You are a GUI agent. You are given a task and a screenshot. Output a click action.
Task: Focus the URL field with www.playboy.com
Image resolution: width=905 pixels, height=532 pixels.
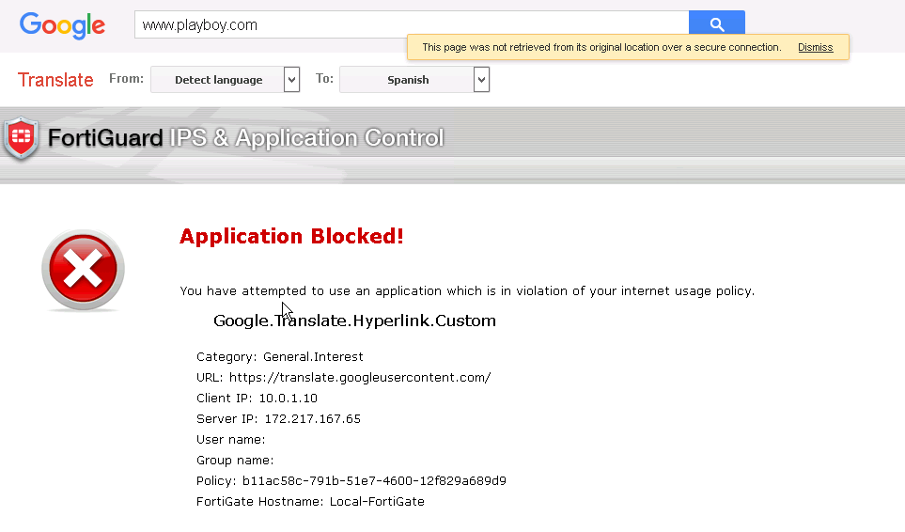click(x=412, y=24)
